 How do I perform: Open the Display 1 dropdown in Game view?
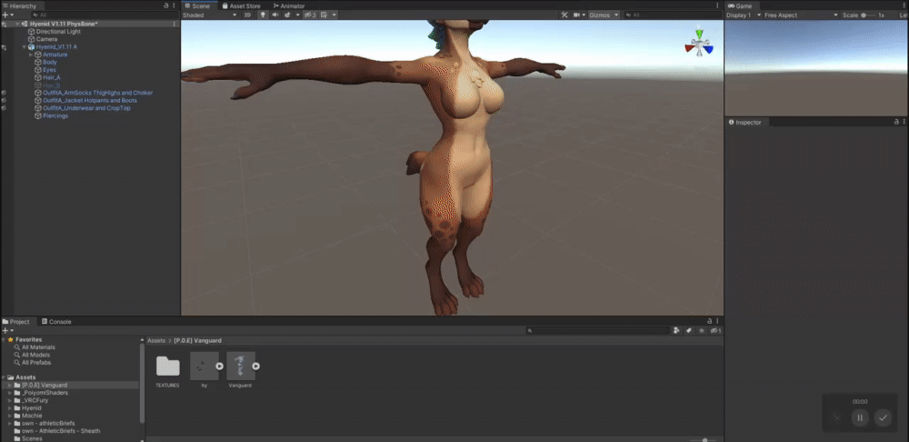pos(744,15)
